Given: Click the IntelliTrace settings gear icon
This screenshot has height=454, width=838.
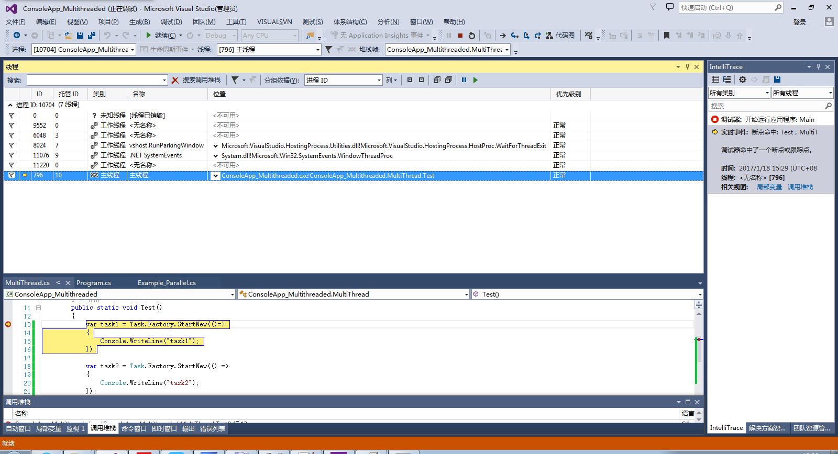Looking at the screenshot, I should 742,80.
